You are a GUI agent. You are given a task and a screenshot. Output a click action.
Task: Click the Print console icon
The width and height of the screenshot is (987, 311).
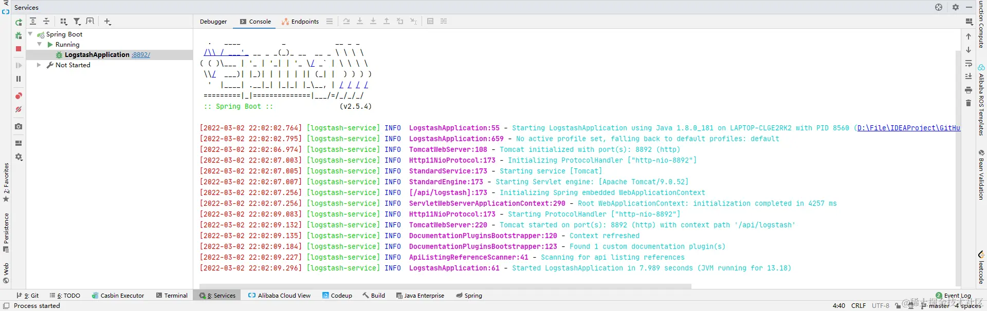pos(968,90)
